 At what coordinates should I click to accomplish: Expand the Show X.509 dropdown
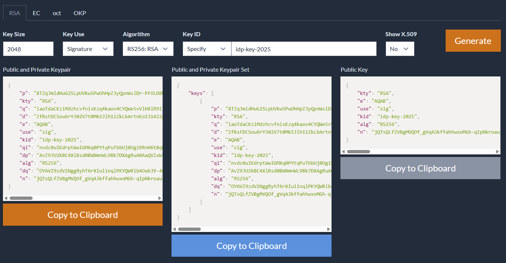400,49
